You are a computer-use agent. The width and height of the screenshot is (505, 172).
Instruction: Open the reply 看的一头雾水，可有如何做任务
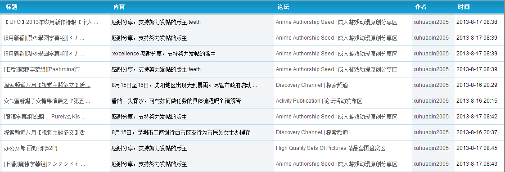click(x=176, y=101)
